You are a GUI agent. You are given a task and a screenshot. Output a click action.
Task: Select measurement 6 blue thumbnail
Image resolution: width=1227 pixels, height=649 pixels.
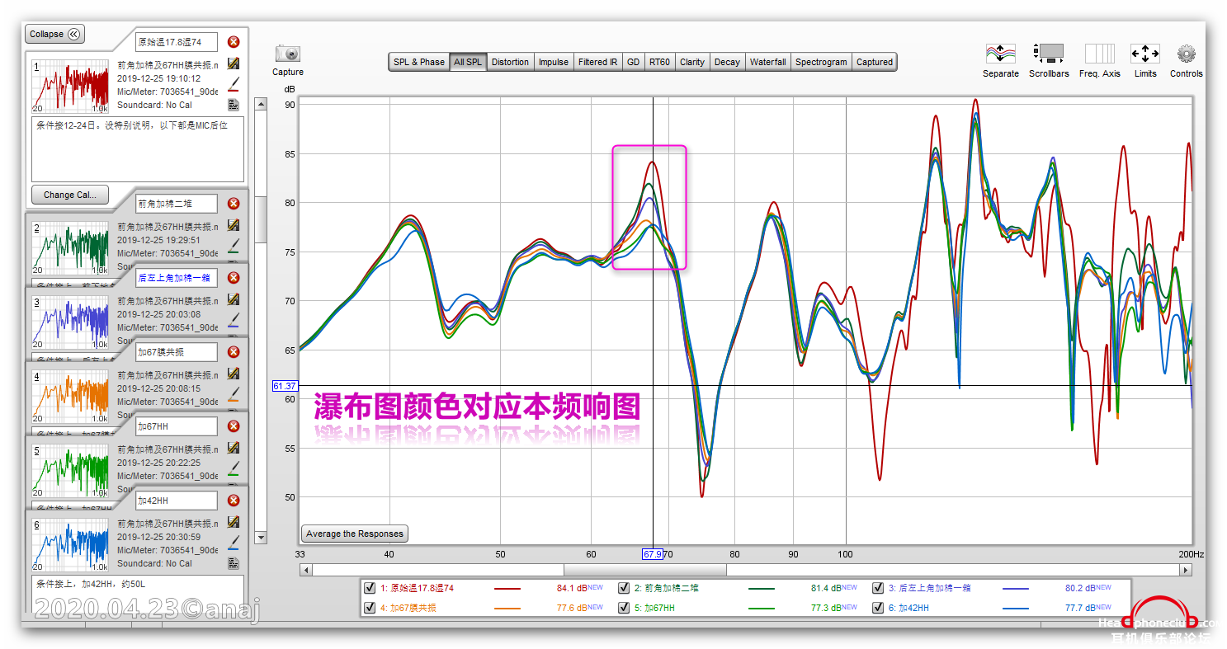pos(70,544)
